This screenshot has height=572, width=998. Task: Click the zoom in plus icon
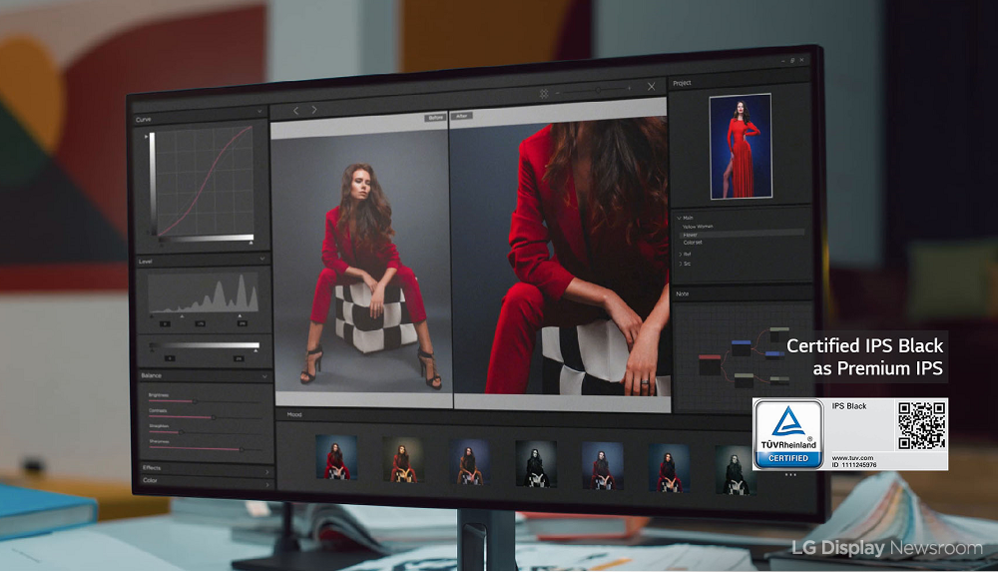[630, 89]
